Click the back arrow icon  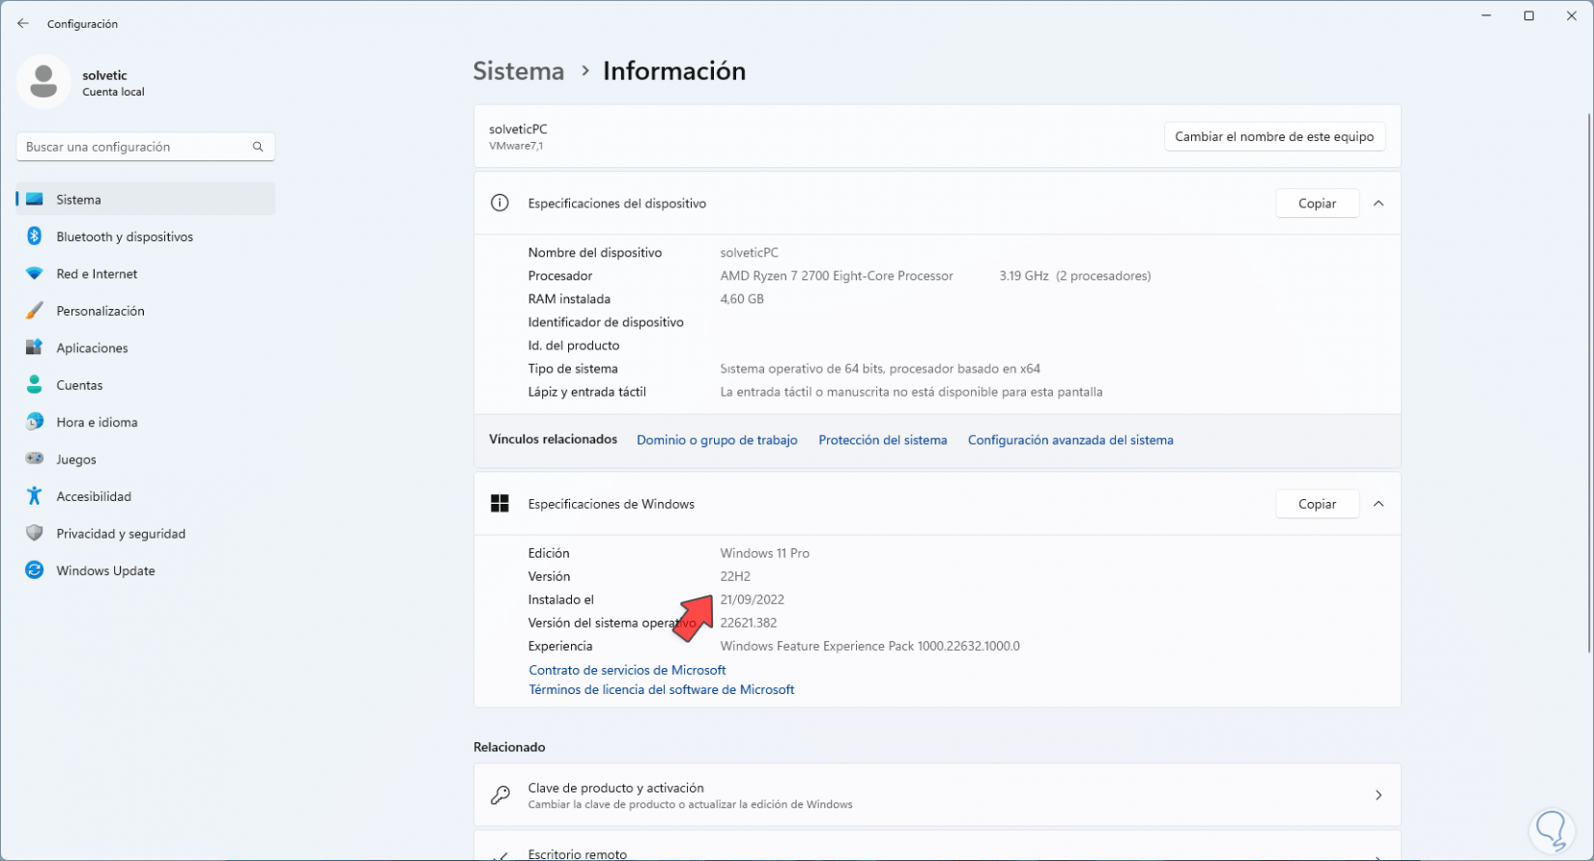coord(23,23)
